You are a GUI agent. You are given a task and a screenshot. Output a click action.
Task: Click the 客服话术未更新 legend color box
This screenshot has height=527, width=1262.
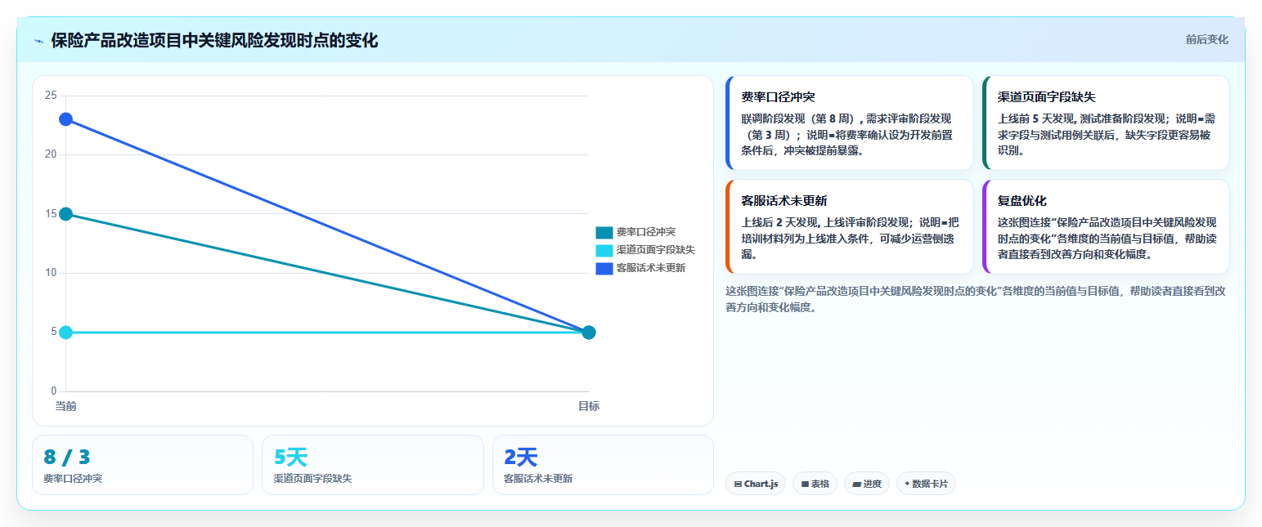pos(604,268)
